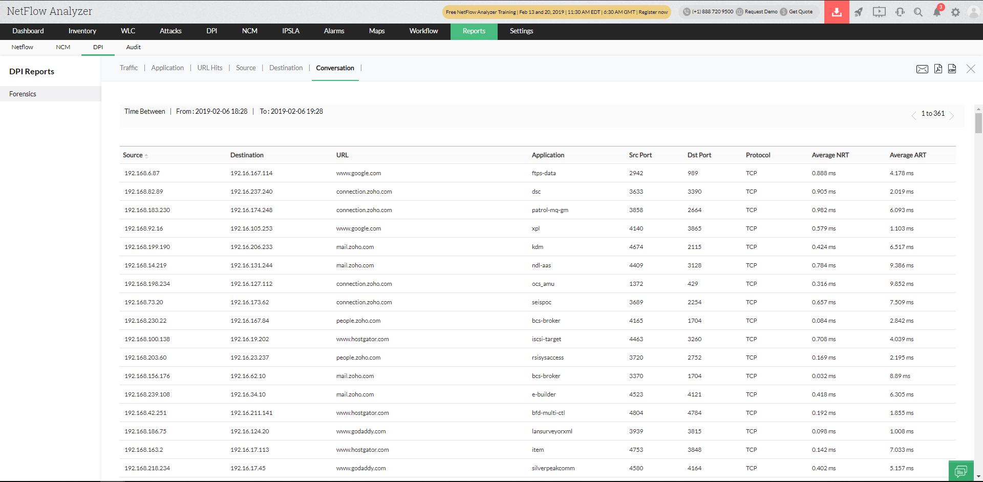Sort table by Application column
Viewport: 983px width, 482px height.
tap(548, 155)
